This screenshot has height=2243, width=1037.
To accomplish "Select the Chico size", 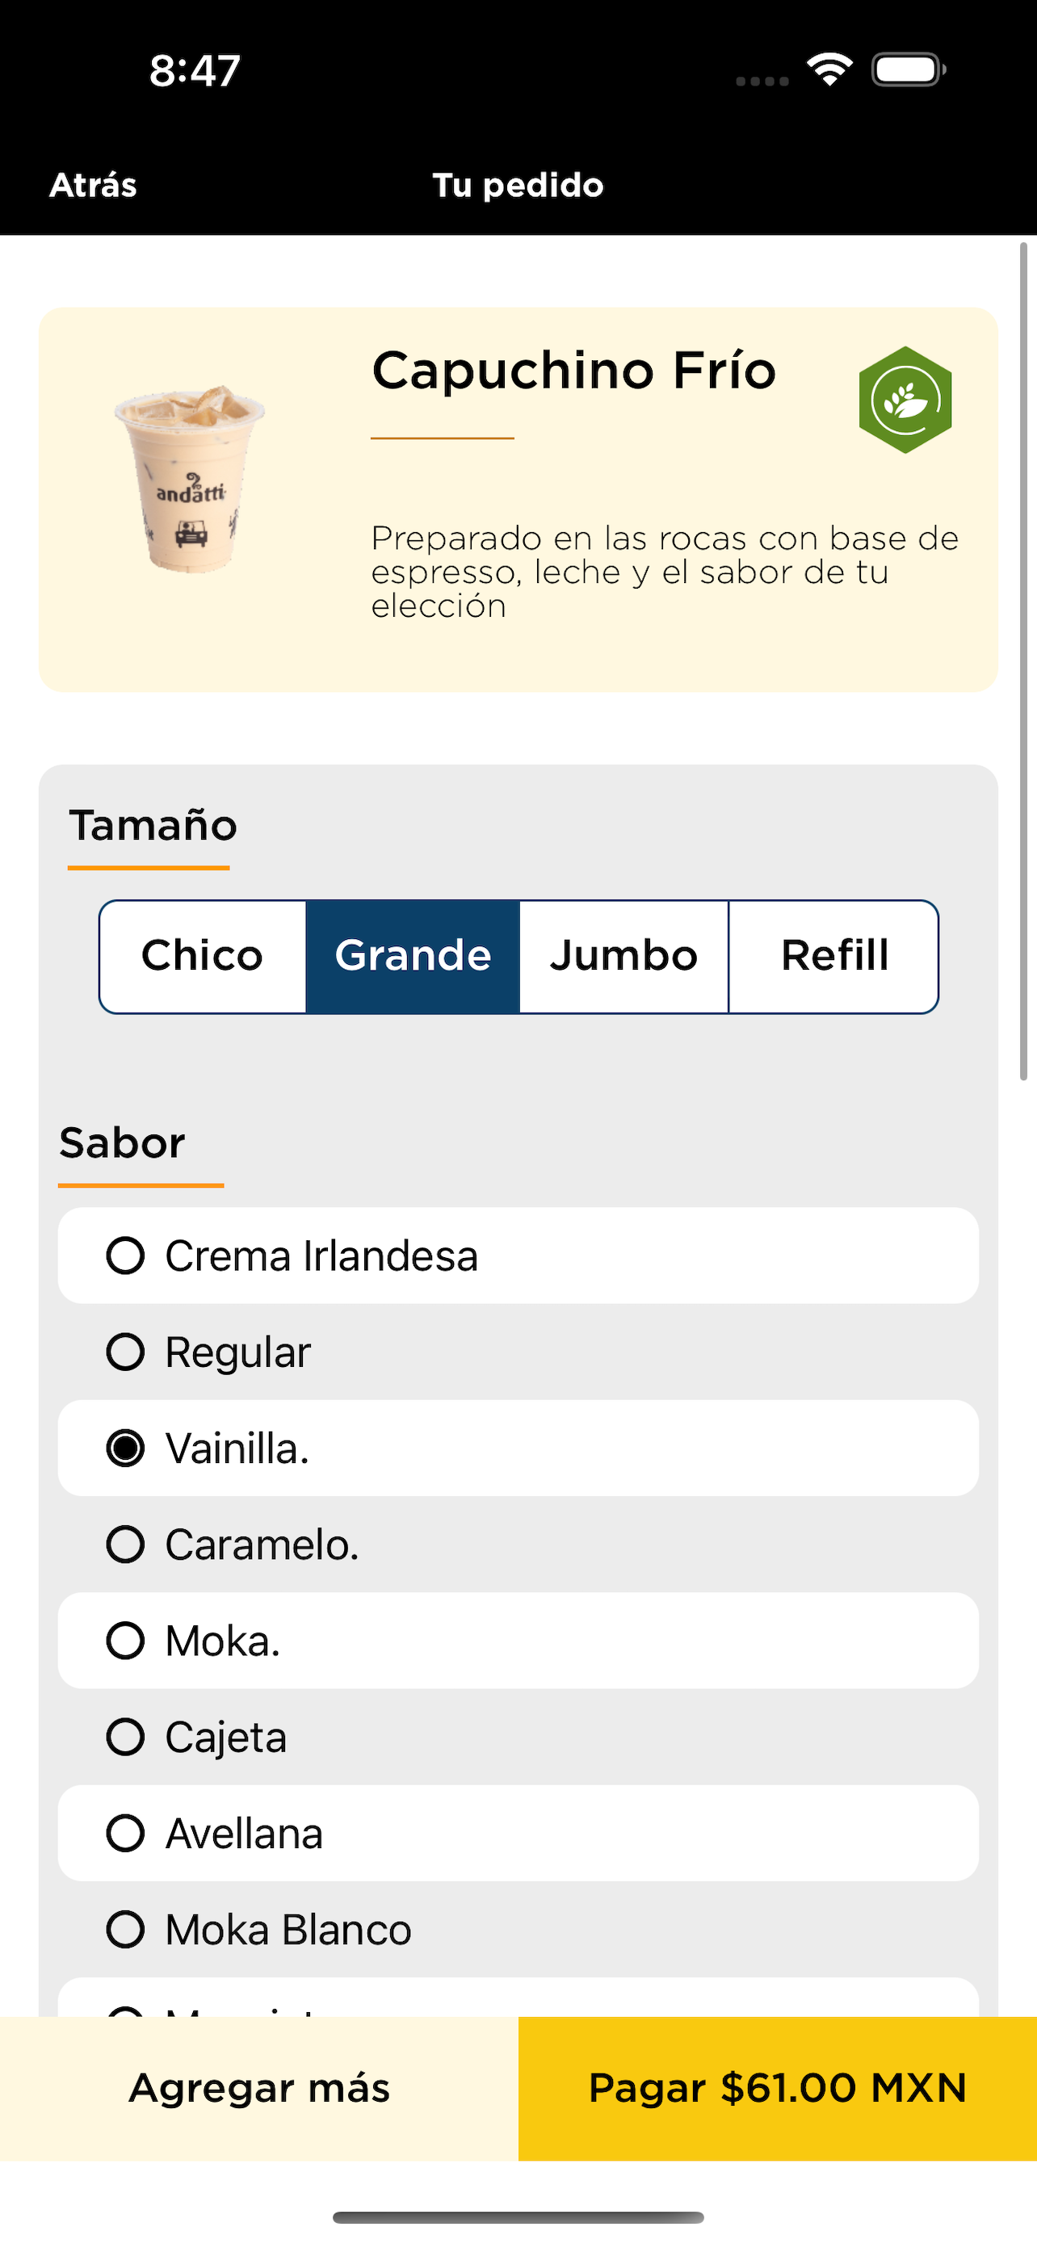I will [x=202, y=956].
